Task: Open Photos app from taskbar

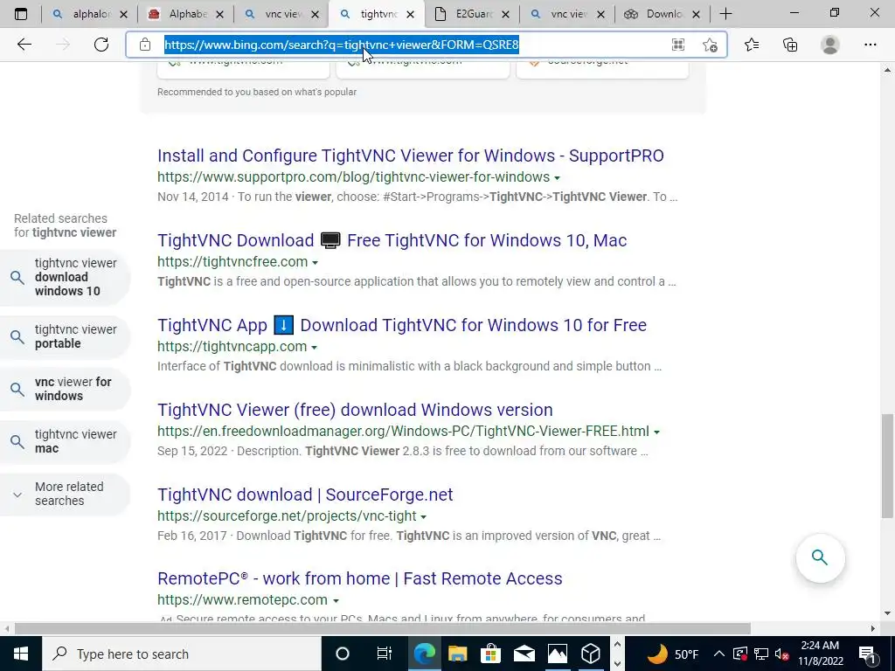Action: click(x=557, y=654)
